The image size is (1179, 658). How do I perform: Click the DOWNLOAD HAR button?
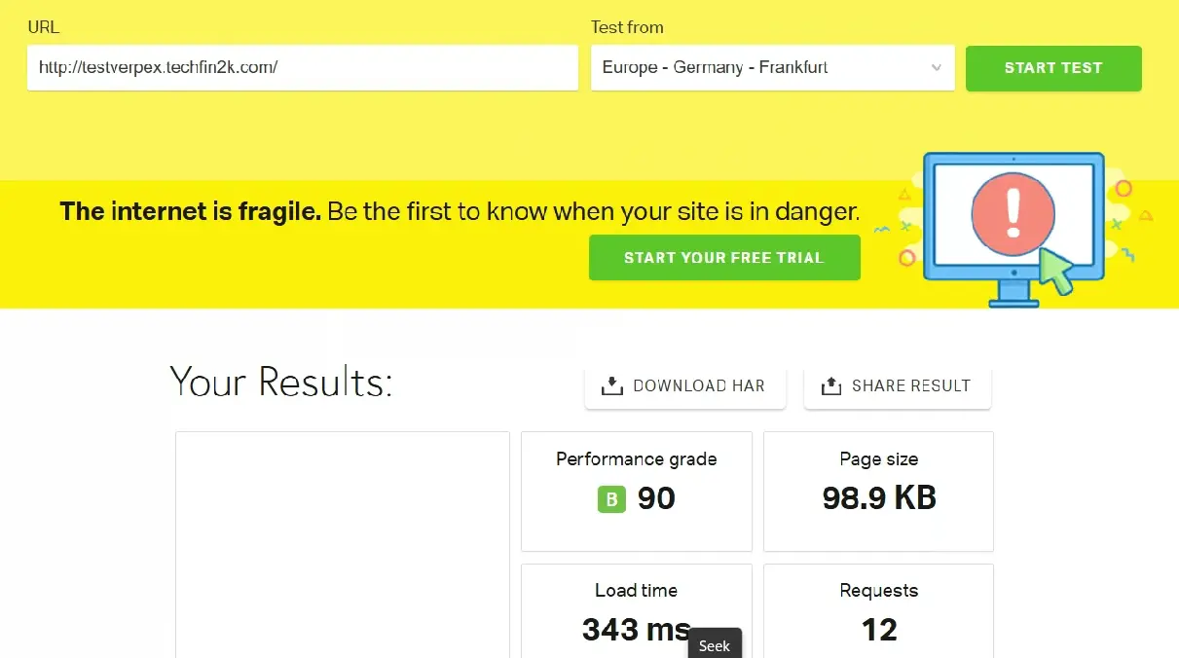[x=685, y=386]
